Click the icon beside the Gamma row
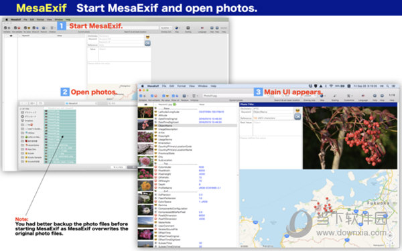This screenshot has width=402, height=251. coord(155,205)
